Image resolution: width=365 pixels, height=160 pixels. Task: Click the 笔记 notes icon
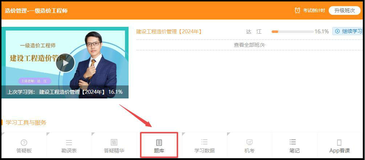pyautogui.click(x=293, y=142)
